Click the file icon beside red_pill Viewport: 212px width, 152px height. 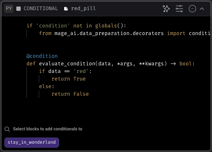(x=66, y=9)
